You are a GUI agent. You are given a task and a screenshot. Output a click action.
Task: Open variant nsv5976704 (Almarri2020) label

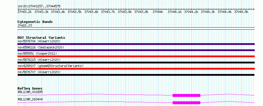click(x=39, y=41)
